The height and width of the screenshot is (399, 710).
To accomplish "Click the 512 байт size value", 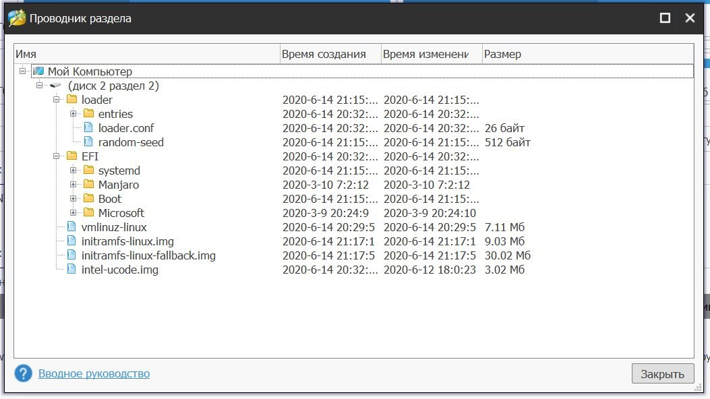I will point(508,142).
